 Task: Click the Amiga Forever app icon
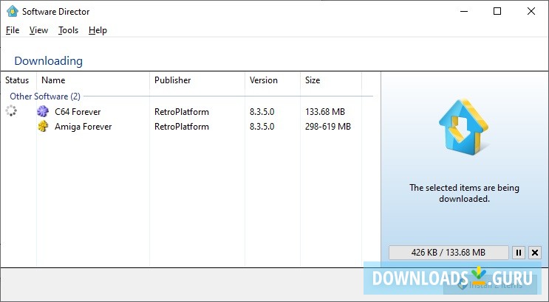43,126
